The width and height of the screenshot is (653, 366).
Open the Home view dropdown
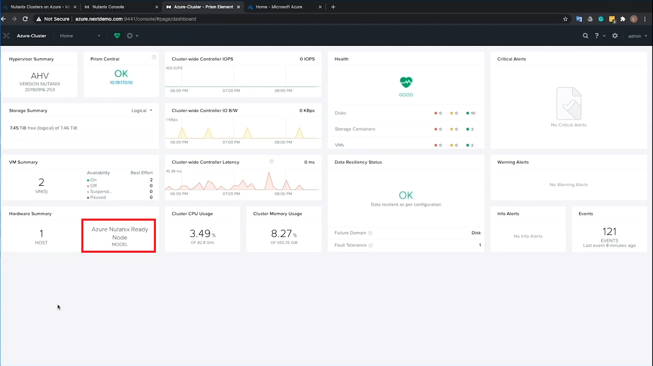pos(80,36)
